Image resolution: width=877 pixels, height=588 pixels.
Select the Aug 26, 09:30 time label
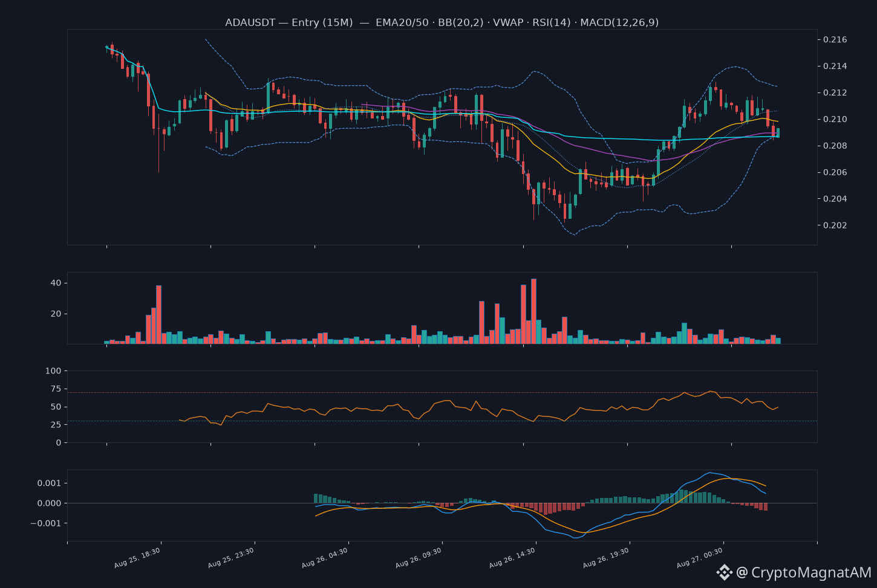pos(419,558)
